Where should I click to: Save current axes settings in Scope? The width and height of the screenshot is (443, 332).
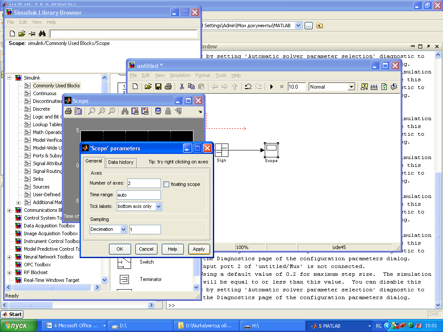coord(135,111)
